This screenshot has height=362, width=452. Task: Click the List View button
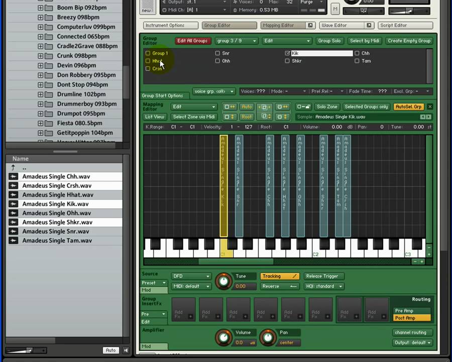click(155, 117)
